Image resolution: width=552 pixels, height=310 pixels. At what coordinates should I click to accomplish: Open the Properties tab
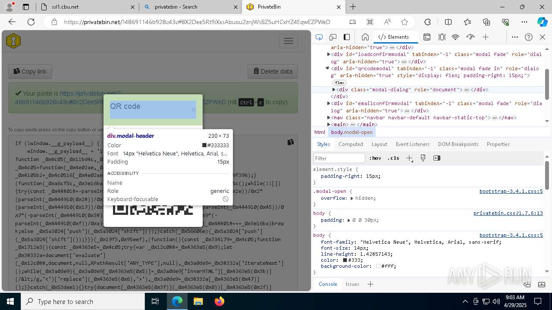coord(498,144)
